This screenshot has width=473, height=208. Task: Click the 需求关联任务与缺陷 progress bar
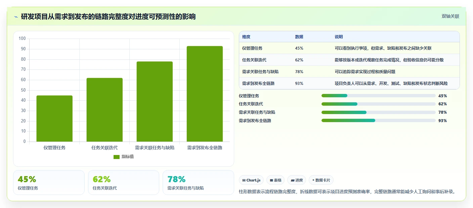(x=379, y=112)
